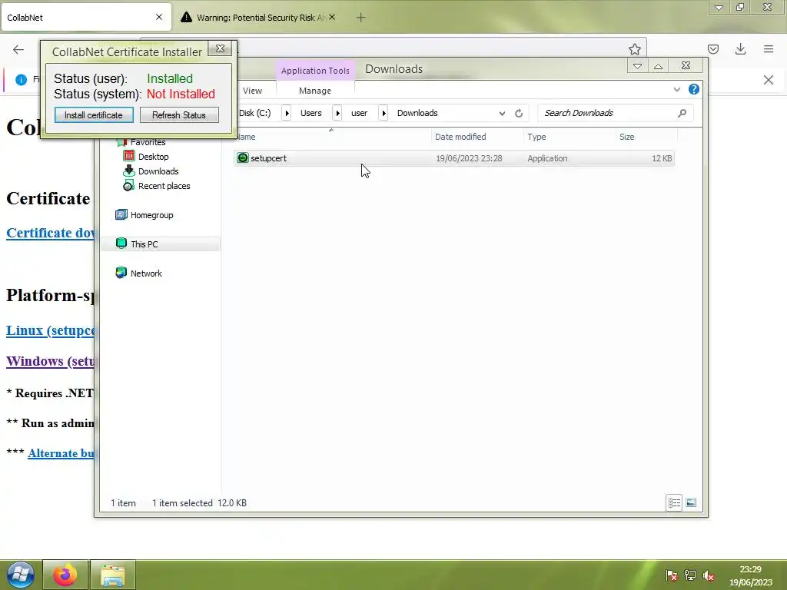Open Firefox hamburger menu
Image resolution: width=787 pixels, height=590 pixels.
[769, 49]
